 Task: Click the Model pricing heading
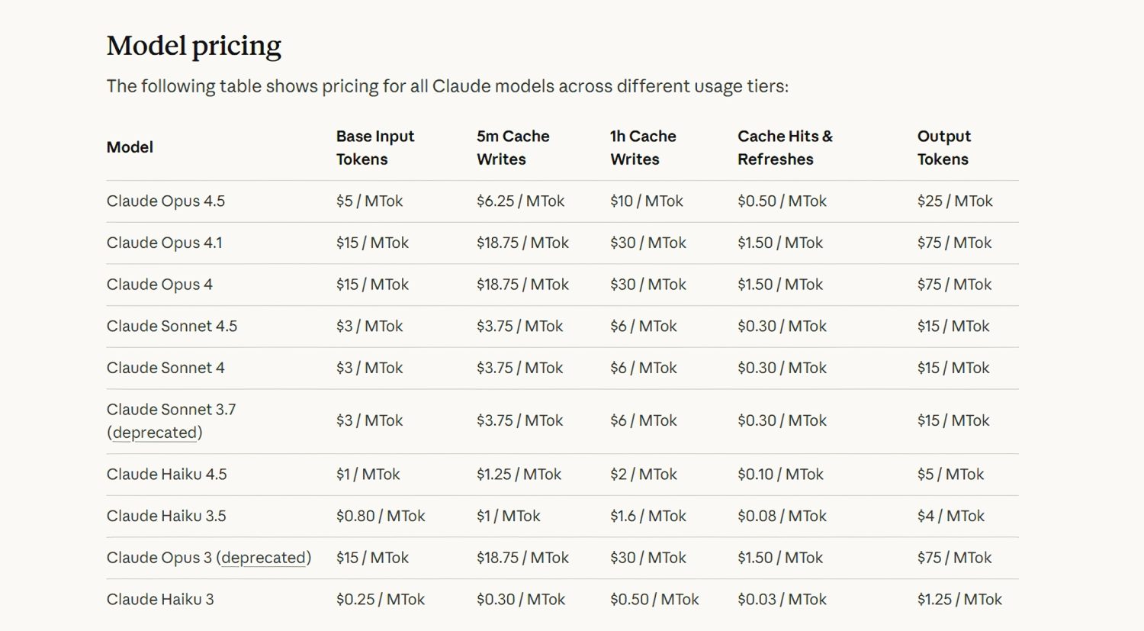tap(194, 46)
